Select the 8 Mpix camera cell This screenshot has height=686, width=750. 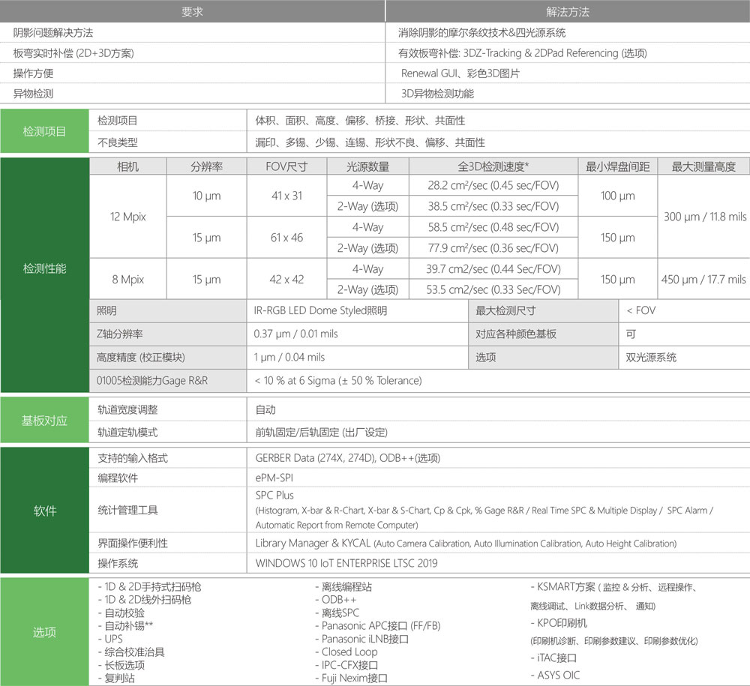tap(127, 280)
